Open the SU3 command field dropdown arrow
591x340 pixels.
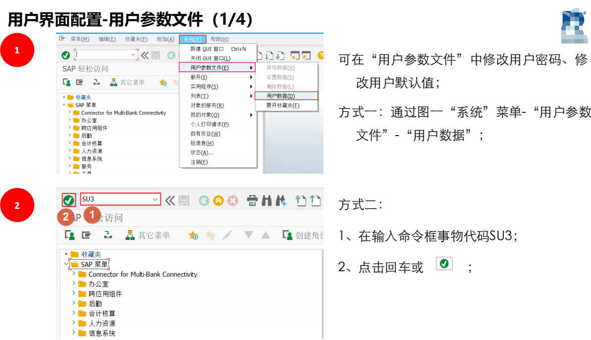point(155,199)
